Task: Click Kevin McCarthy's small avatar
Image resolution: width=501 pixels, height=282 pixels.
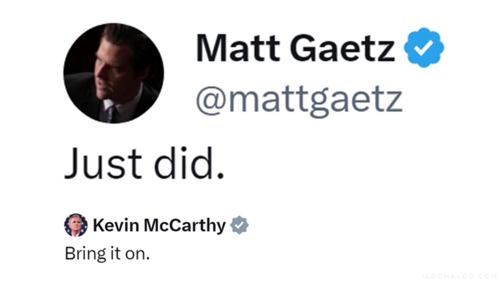Action: [x=76, y=225]
